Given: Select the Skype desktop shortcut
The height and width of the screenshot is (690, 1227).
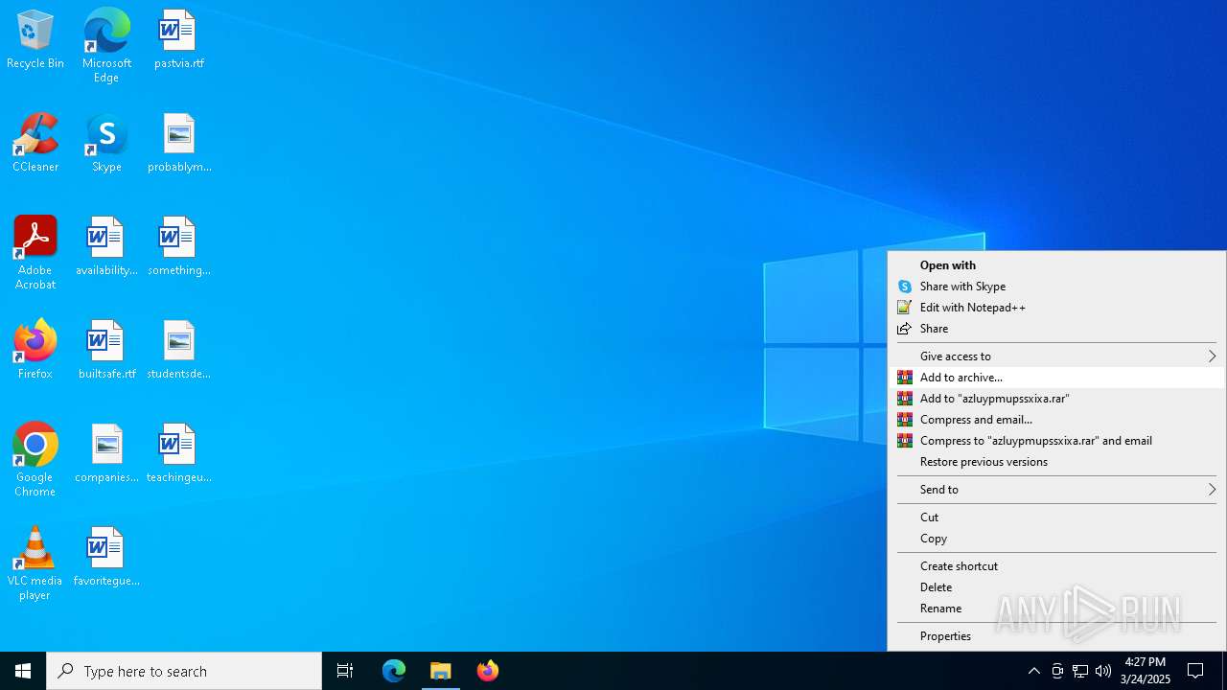Looking at the screenshot, I should click(x=106, y=144).
